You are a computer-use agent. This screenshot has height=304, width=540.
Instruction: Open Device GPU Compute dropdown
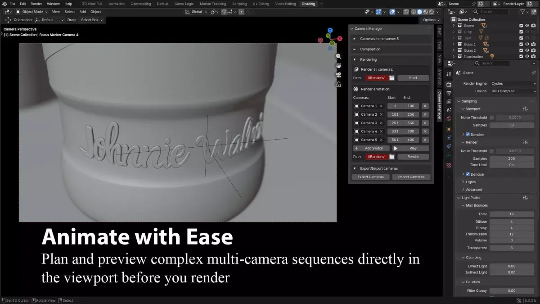click(513, 91)
